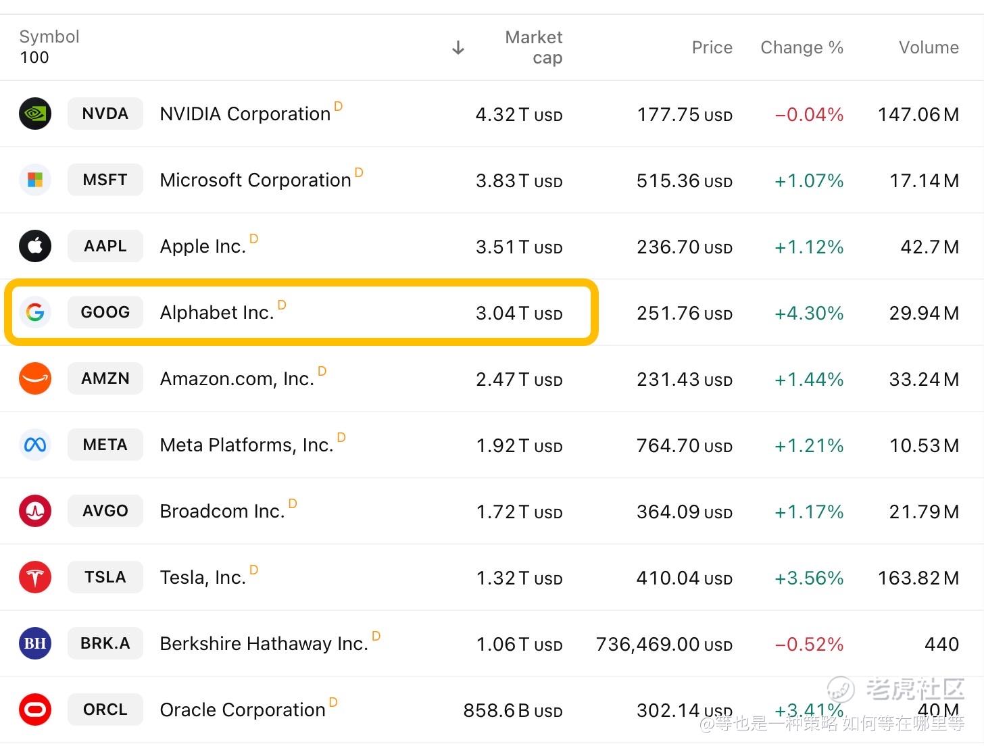Click the sort arrow next to Market cap

pyautogui.click(x=458, y=47)
